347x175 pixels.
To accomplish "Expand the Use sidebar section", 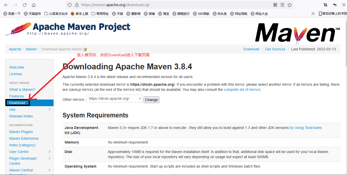I will pos(49,110).
